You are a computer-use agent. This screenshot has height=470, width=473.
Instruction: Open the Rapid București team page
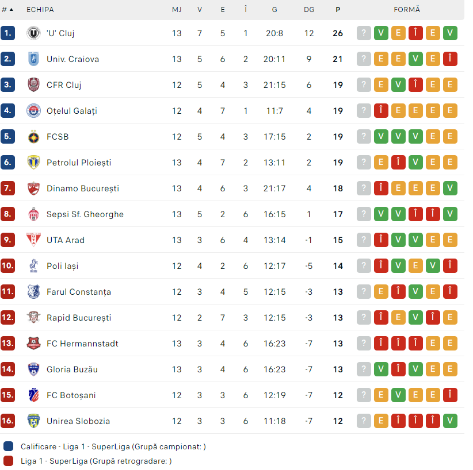pyautogui.click(x=79, y=318)
